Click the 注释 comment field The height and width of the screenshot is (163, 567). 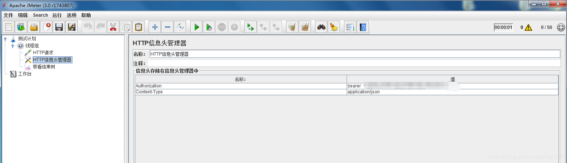click(x=354, y=63)
